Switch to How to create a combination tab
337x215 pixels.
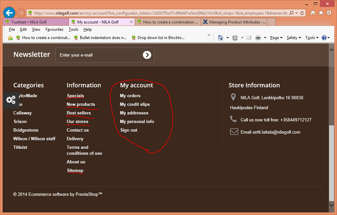(168, 22)
